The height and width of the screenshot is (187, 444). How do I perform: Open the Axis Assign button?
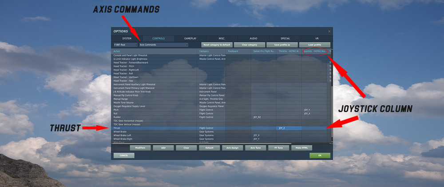tap(233, 148)
